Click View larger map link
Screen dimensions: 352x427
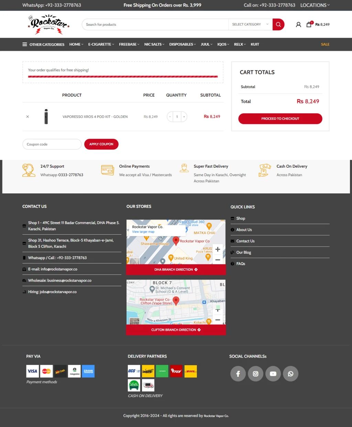[x=143, y=232]
